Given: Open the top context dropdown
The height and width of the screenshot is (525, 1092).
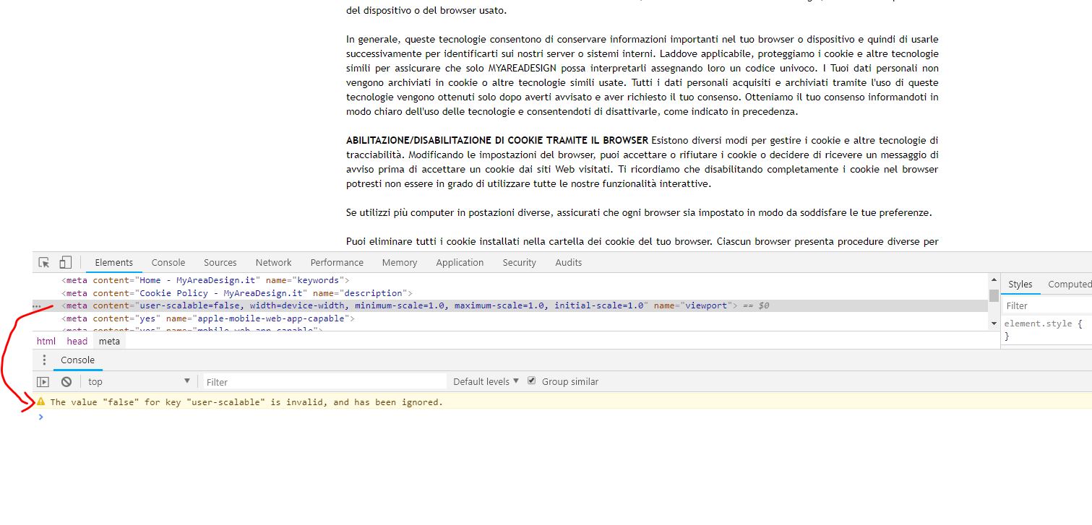Looking at the screenshot, I should [x=139, y=381].
